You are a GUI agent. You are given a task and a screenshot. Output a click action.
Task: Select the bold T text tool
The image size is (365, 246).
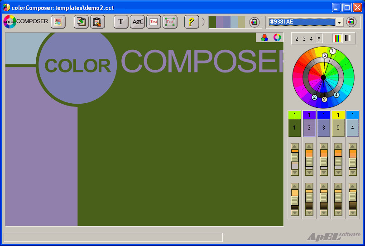[x=121, y=22]
